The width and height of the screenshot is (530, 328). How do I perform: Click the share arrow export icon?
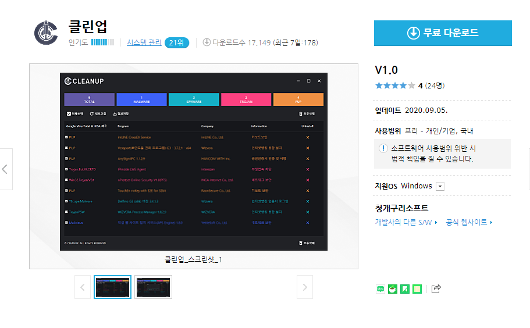[x=436, y=288]
